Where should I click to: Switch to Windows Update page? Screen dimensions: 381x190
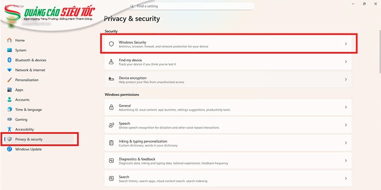pyautogui.click(x=28, y=149)
